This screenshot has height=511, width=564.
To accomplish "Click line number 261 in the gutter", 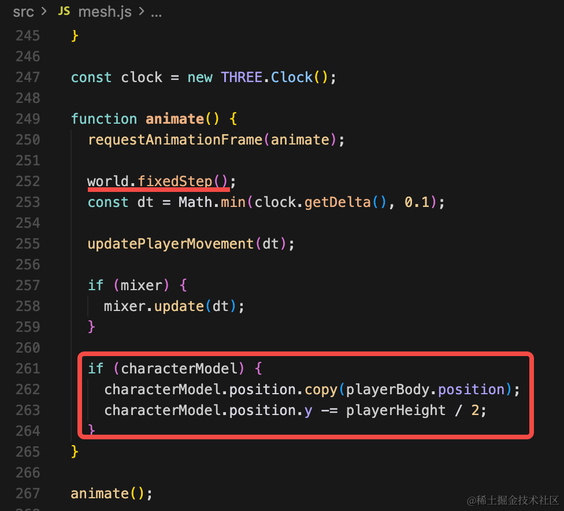I will [x=28, y=368].
